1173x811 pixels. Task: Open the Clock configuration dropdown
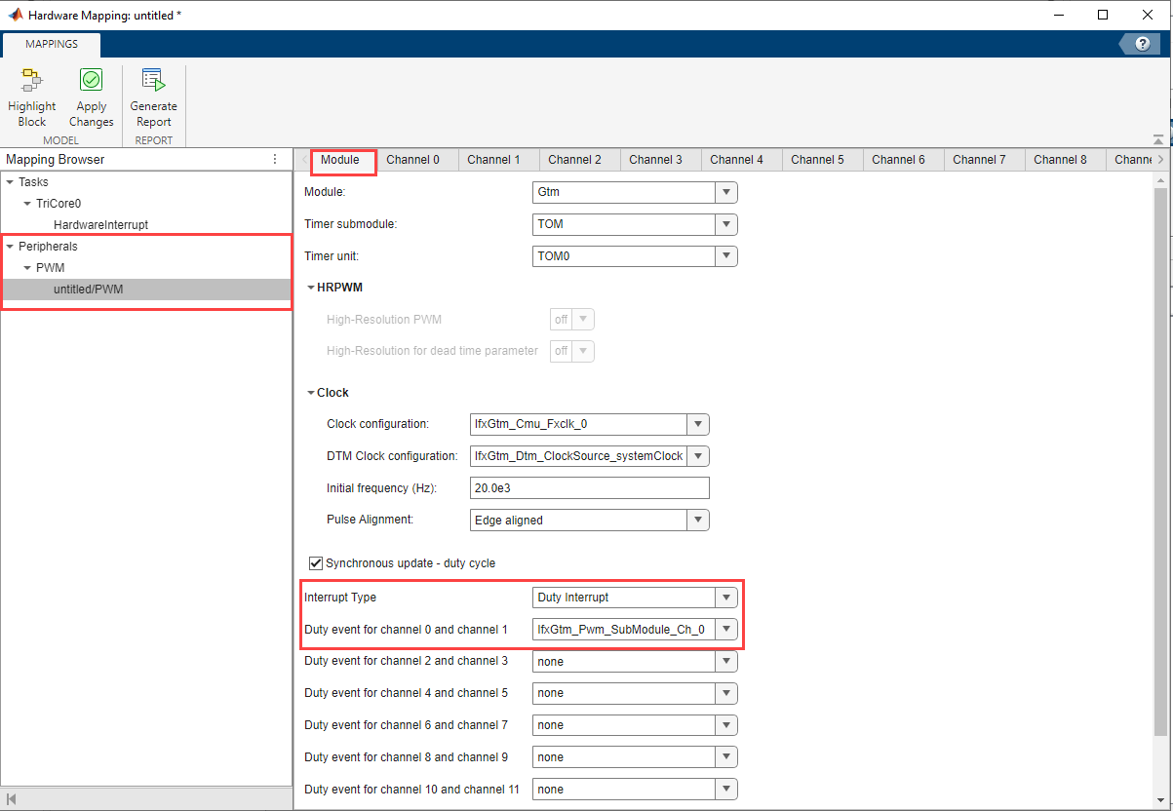point(697,424)
